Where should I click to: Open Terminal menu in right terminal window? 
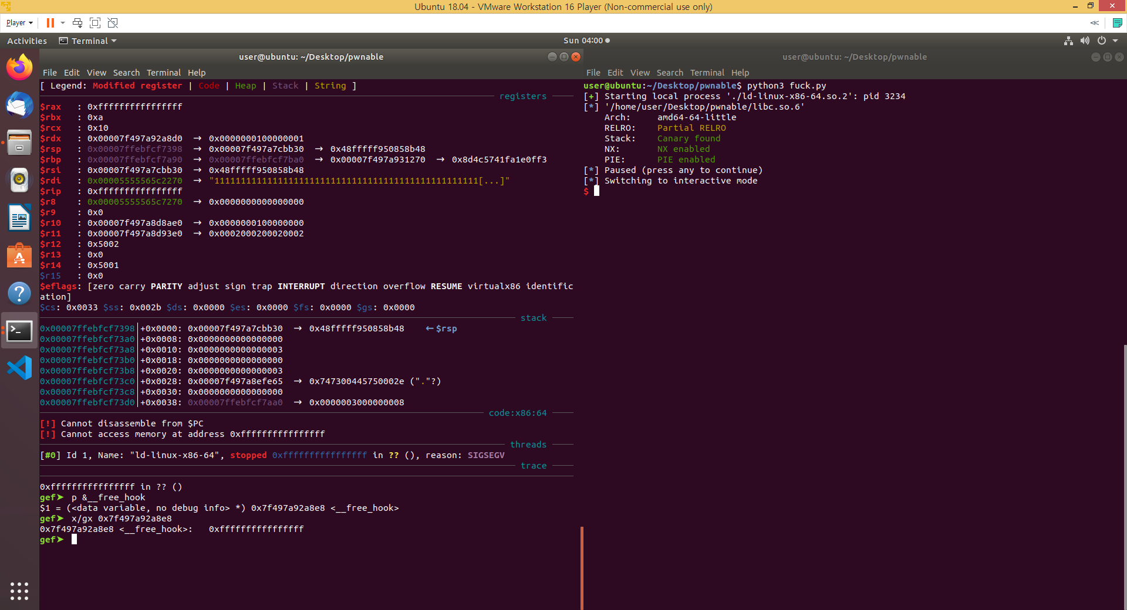click(707, 73)
